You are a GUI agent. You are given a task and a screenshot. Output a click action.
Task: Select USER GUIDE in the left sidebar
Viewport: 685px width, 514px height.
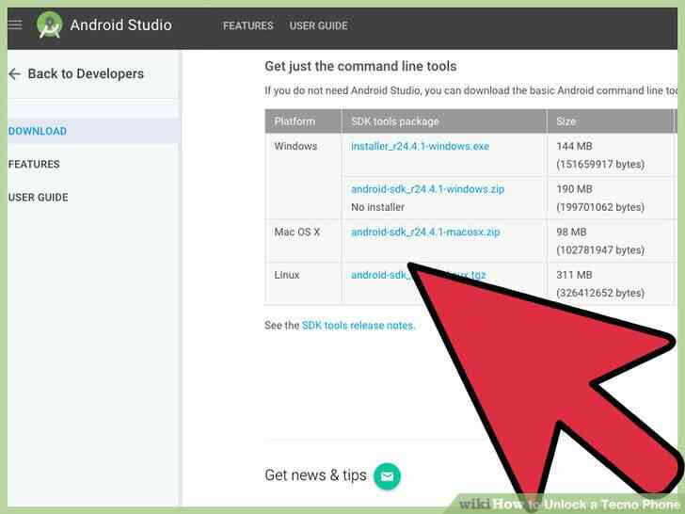(x=38, y=198)
